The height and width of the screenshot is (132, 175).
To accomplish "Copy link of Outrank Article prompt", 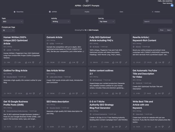I will [83, 62].
